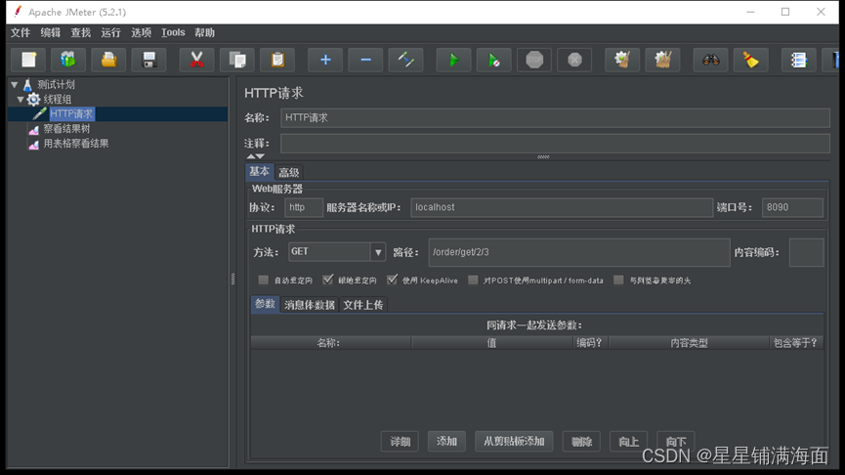Click the Copy icon in toolbar
Screen dimensions: 845x475
click(237, 60)
